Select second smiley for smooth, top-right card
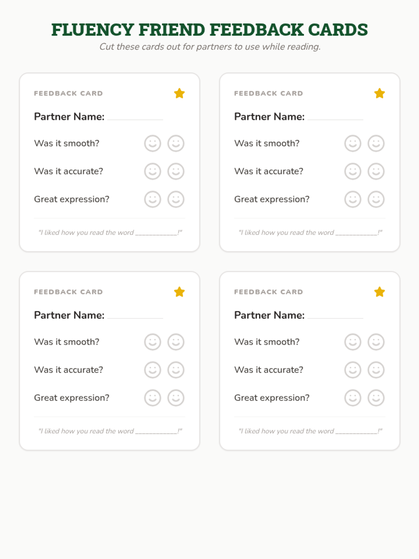419x559 pixels. [x=376, y=143]
